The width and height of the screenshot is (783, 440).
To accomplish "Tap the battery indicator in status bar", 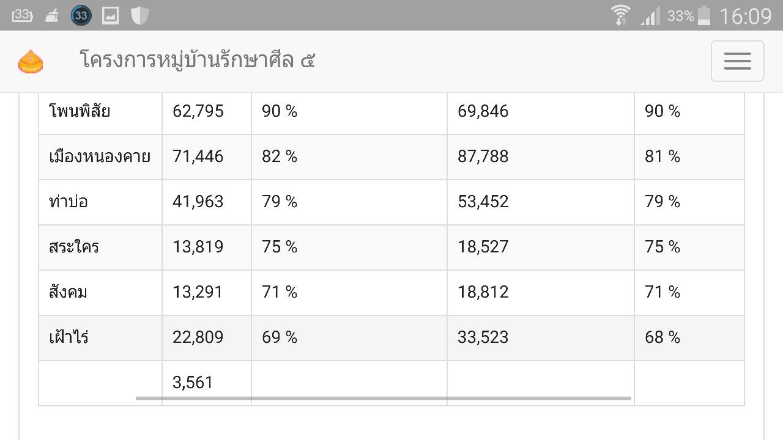I will tap(704, 15).
